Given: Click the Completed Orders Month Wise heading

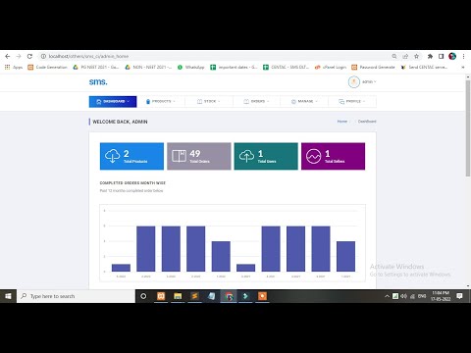Looking at the screenshot, I should point(132,183).
